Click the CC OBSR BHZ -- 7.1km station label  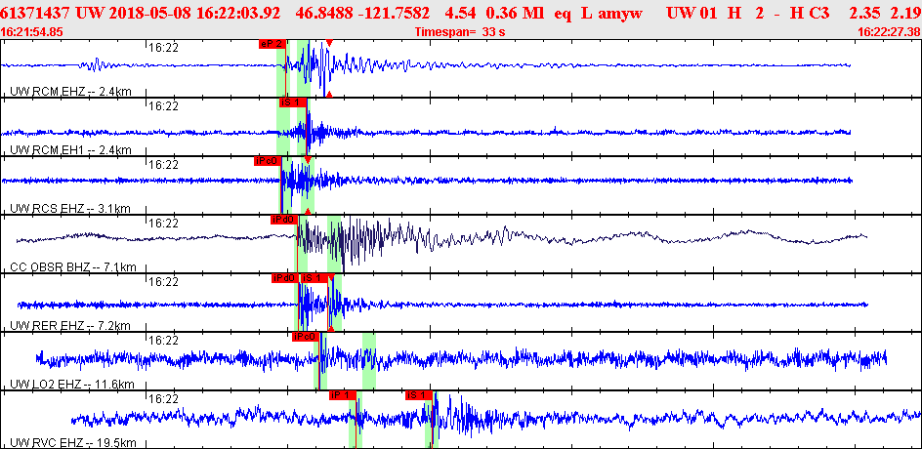coord(73,267)
